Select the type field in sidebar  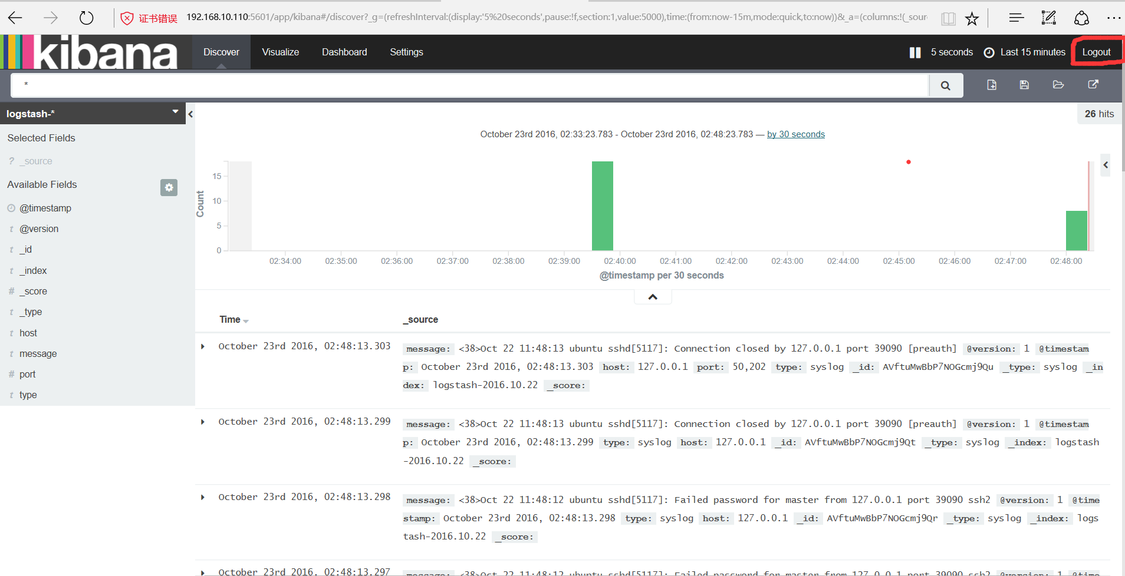(28, 395)
